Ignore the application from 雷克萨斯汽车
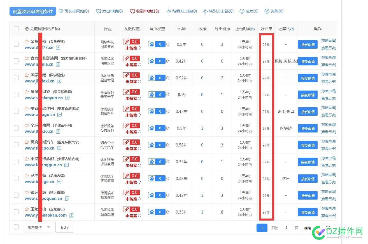 click(328, 141)
